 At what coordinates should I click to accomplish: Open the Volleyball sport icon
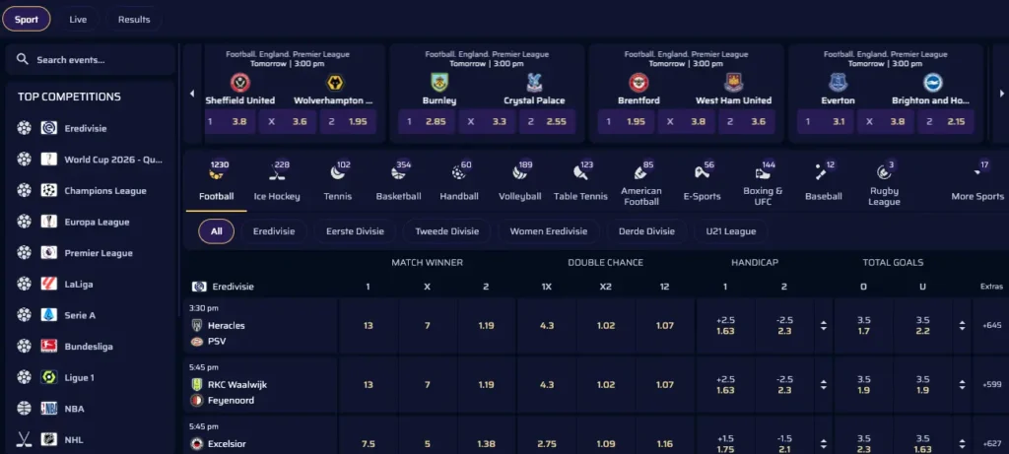point(520,173)
